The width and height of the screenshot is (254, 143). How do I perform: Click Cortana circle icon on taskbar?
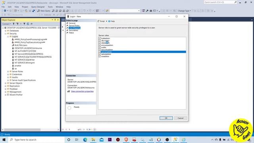pyautogui.click(x=69, y=139)
